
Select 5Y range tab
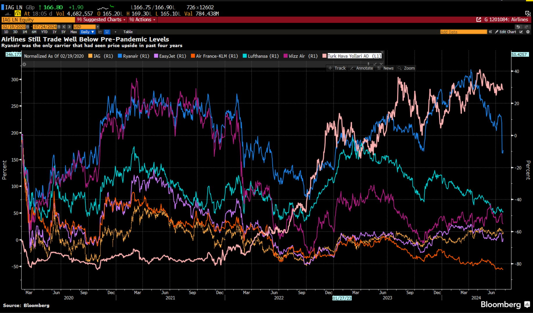[x=63, y=32]
